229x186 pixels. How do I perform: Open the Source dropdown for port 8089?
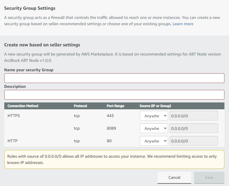[154, 128]
